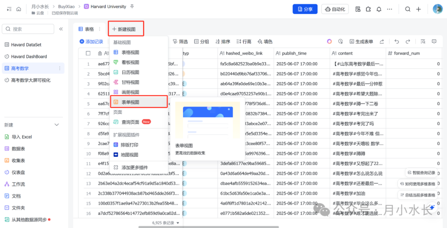Click the horizontal scrollbar under the table

[x=209, y=227]
